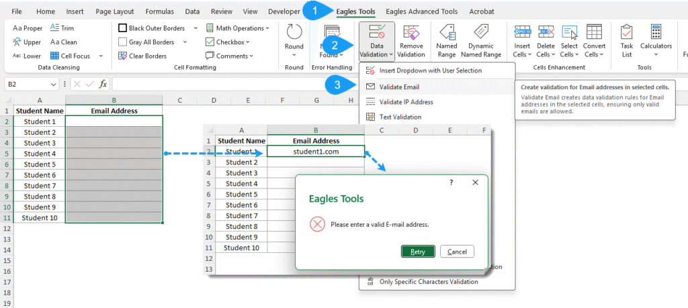Choose Validate Email menu item
Viewport: 688px width, 308px height.
[x=437, y=87]
